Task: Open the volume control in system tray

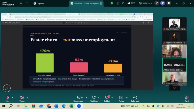Action: (173, 106)
